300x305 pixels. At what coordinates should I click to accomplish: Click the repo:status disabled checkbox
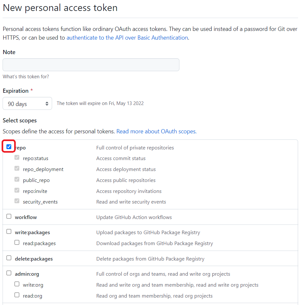pos(17,158)
